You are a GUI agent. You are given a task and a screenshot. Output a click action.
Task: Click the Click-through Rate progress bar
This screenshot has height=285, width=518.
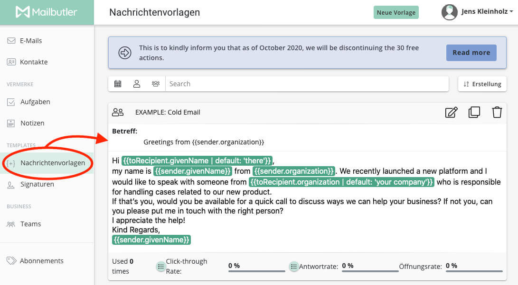[257, 271]
